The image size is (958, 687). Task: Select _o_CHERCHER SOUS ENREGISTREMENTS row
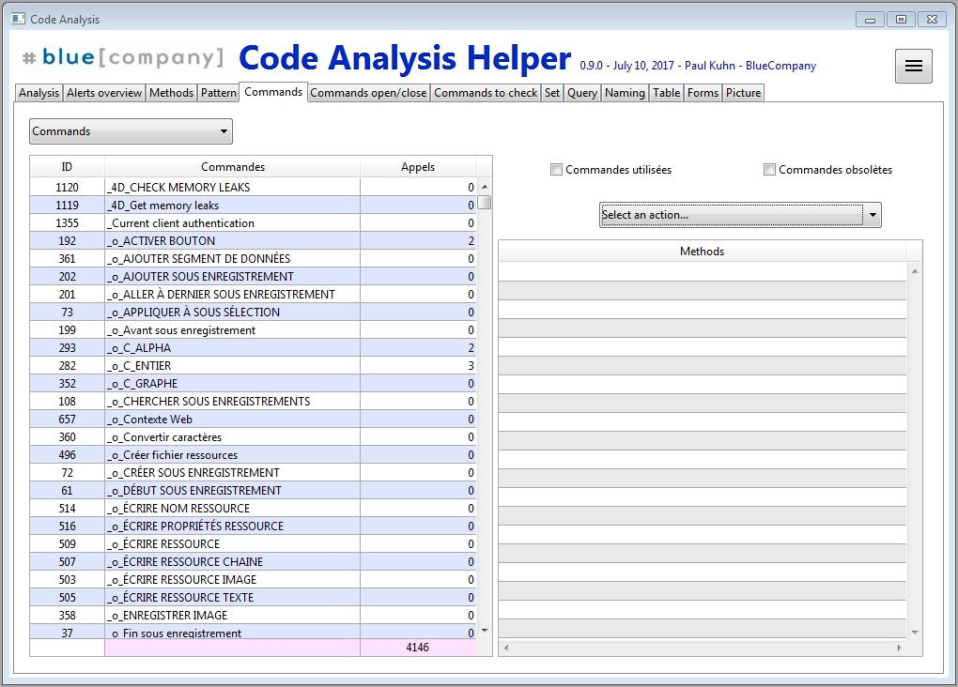[253, 401]
